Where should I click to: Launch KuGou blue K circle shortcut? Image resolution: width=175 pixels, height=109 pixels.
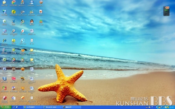tap(23, 40)
